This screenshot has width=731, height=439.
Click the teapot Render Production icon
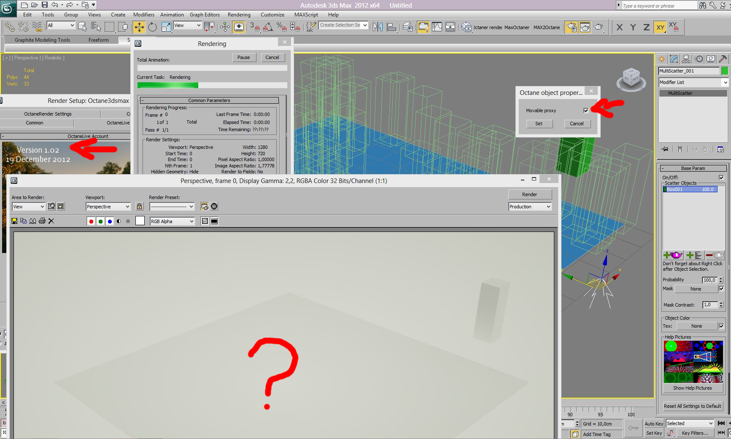pos(599,27)
